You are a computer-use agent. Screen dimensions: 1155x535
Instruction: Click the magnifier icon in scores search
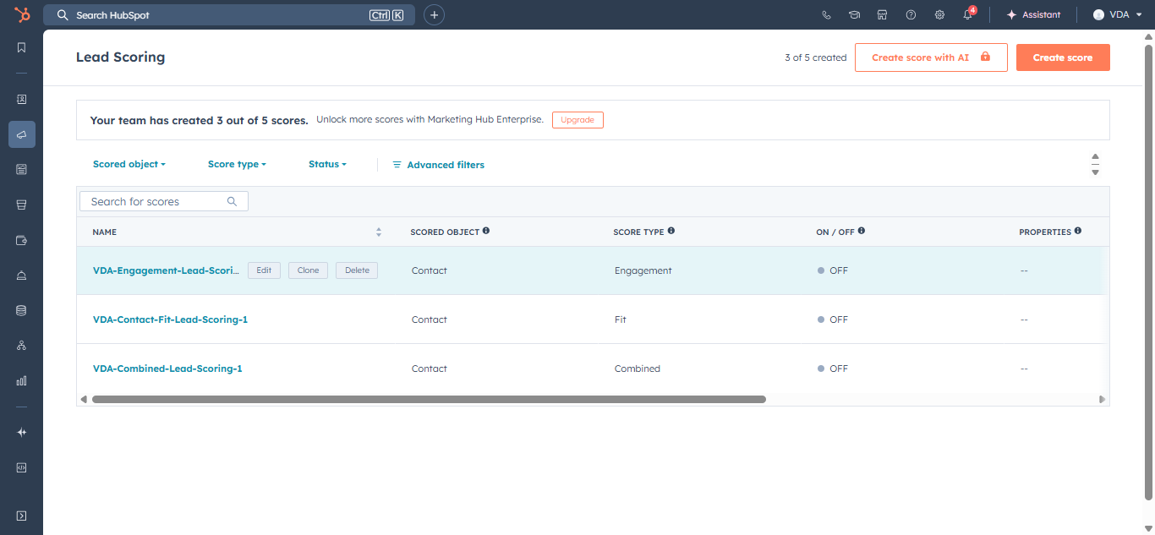[233, 201]
